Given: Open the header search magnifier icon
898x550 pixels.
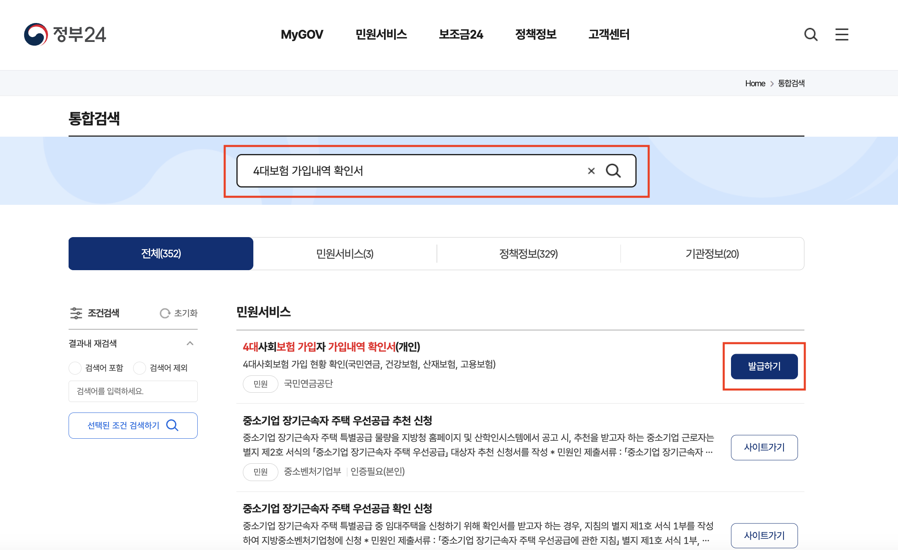Looking at the screenshot, I should coord(810,34).
